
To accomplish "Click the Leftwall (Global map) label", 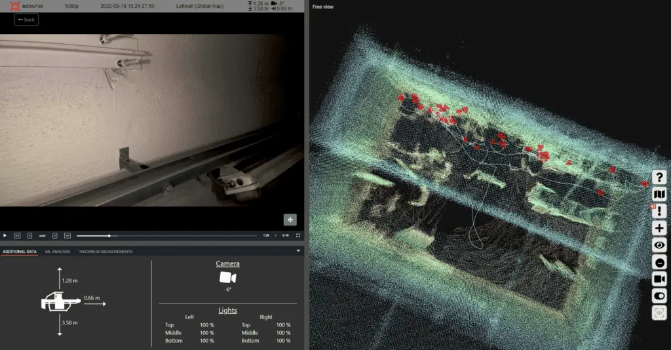I will (x=200, y=7).
